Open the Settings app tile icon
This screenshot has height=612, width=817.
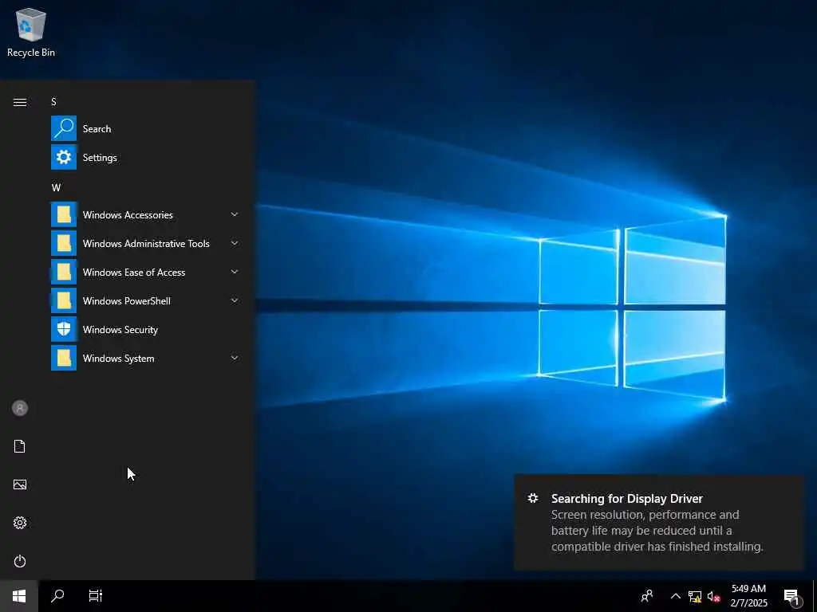(64, 157)
